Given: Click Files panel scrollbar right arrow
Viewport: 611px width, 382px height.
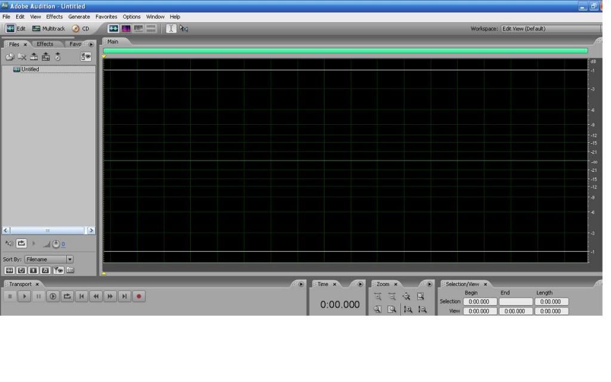Looking at the screenshot, I should [x=91, y=230].
